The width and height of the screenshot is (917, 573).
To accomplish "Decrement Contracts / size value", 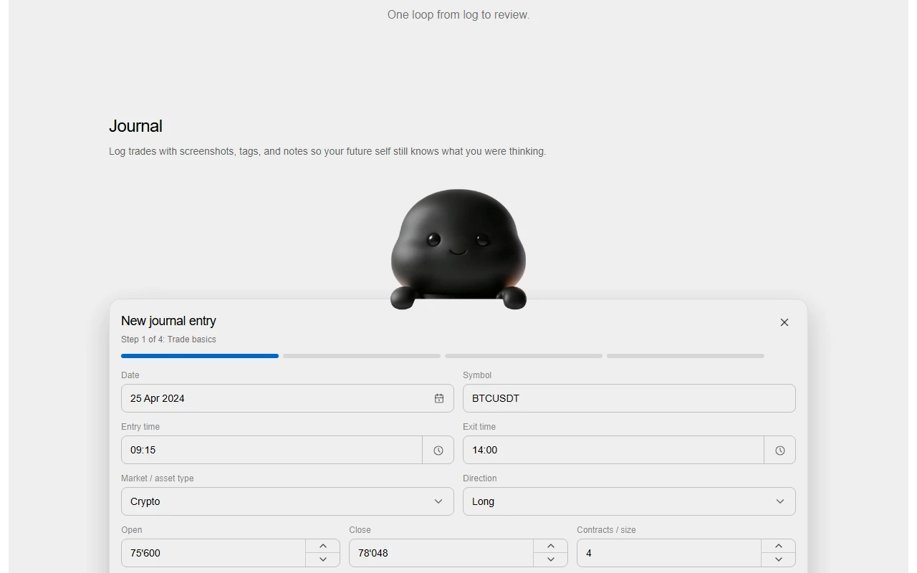I will click(x=779, y=559).
